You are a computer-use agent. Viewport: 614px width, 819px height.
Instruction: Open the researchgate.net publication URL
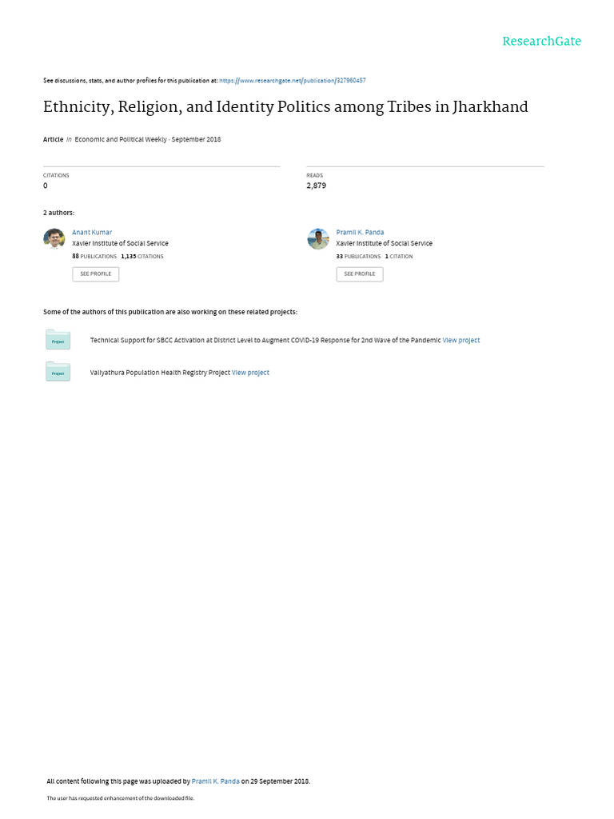pos(293,81)
